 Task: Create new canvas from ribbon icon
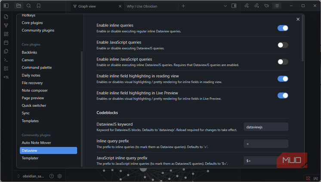(6, 34)
